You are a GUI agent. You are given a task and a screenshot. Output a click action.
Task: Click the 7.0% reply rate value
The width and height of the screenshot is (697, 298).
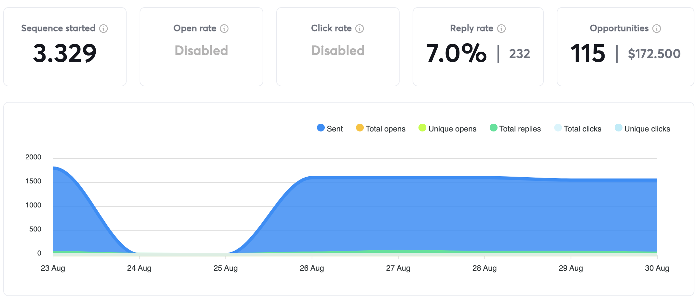pos(456,53)
